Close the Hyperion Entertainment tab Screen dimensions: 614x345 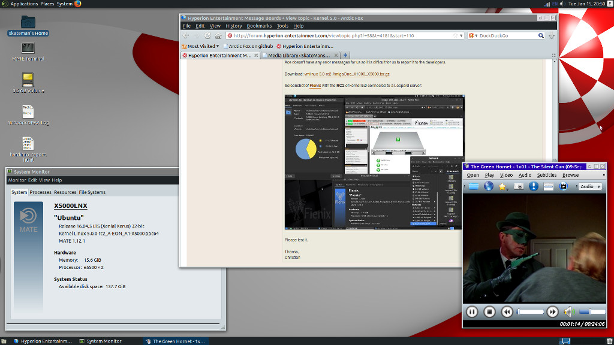(256, 56)
